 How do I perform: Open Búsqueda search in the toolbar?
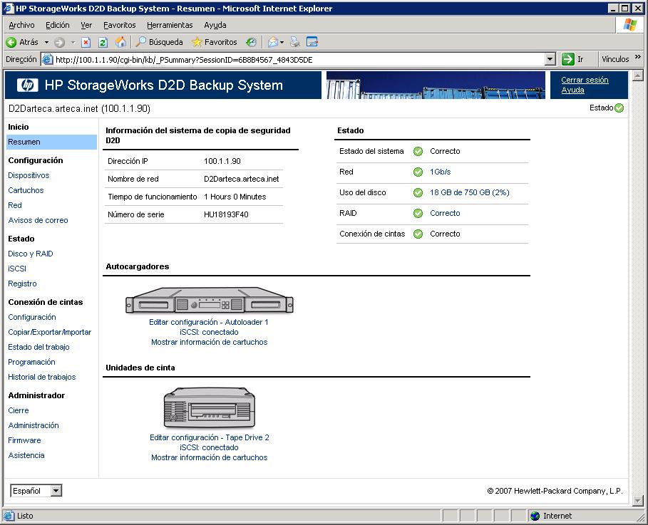click(x=159, y=42)
